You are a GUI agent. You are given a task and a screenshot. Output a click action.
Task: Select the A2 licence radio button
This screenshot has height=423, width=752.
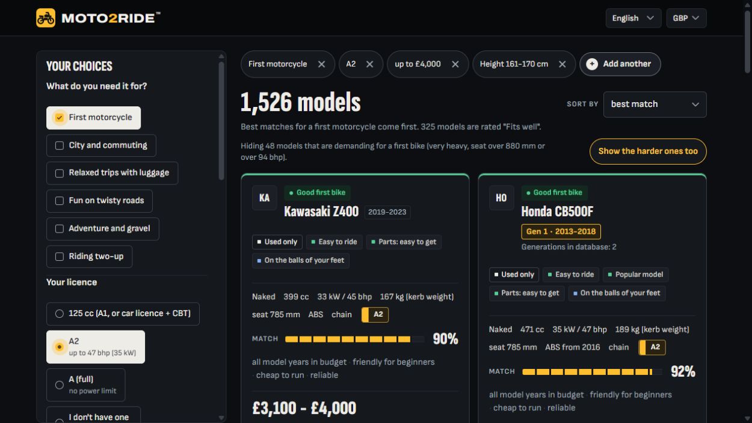click(59, 347)
